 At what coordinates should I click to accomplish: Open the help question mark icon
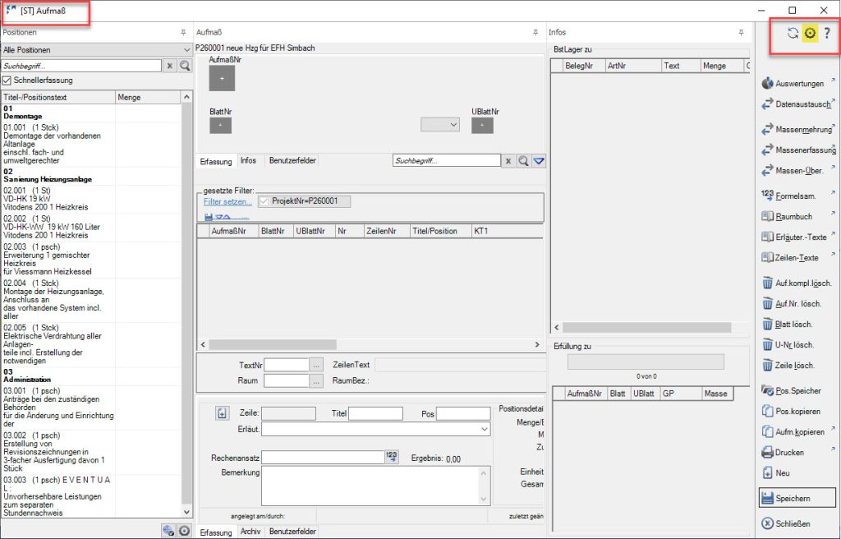click(828, 33)
